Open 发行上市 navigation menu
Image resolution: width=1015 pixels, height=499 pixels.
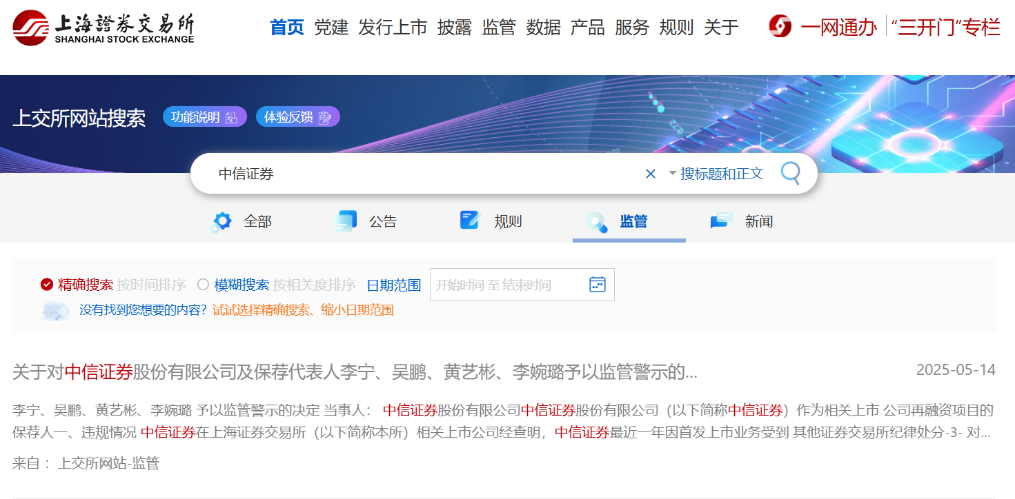coord(393,28)
